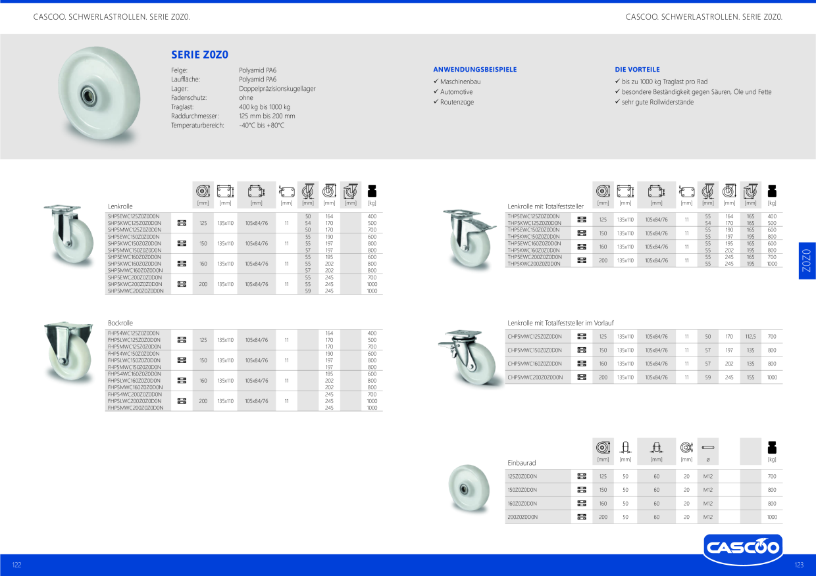Click wheel diameter icon above Einbaurad table
The height and width of the screenshot is (576, 816).
(x=603, y=448)
